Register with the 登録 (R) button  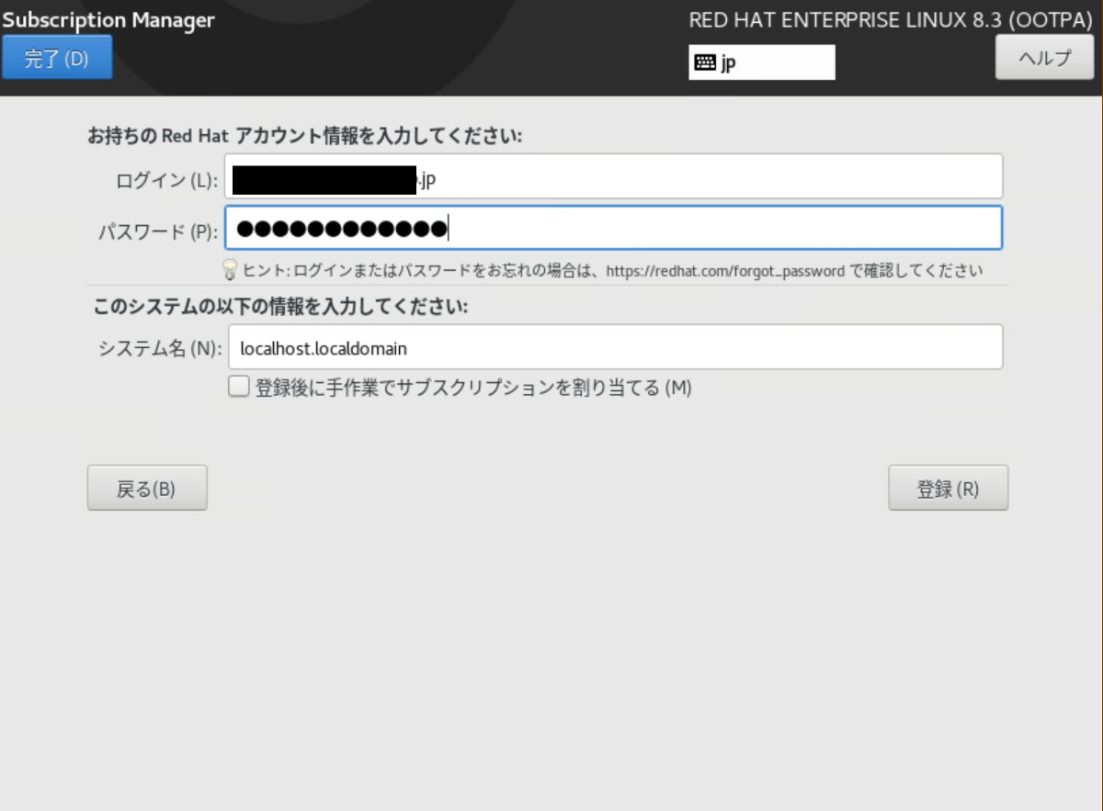point(948,488)
